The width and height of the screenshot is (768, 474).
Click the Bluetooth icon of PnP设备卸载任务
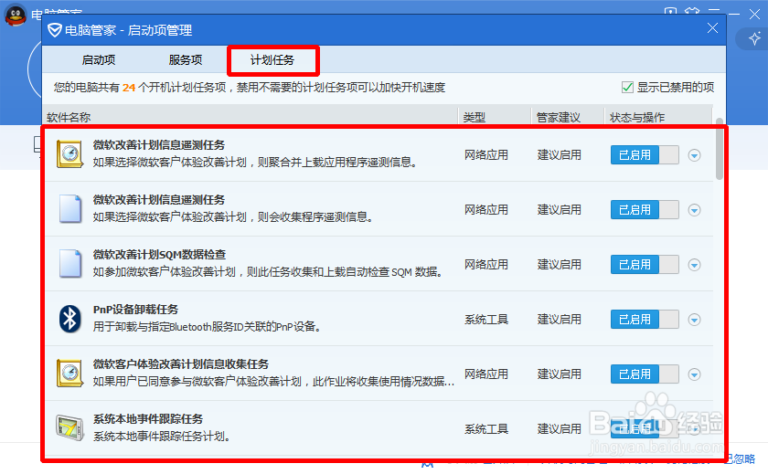[x=70, y=319]
